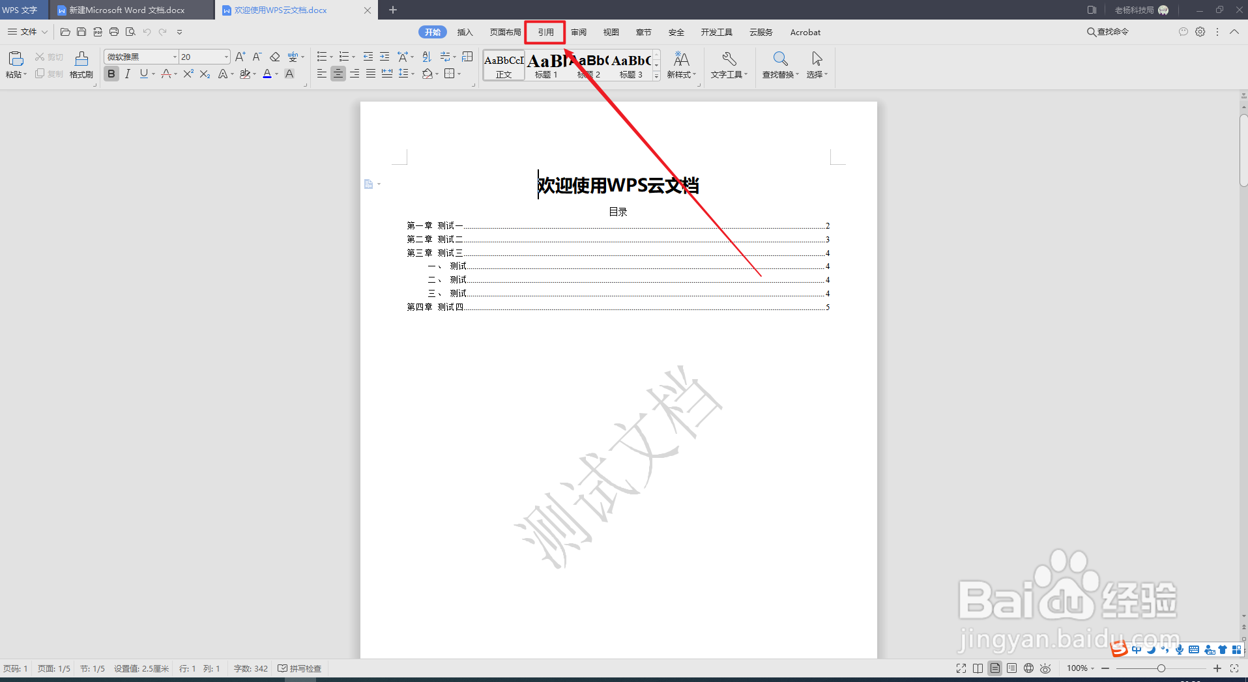
Task: Click the zoom in plus button
Action: pyautogui.click(x=1217, y=668)
